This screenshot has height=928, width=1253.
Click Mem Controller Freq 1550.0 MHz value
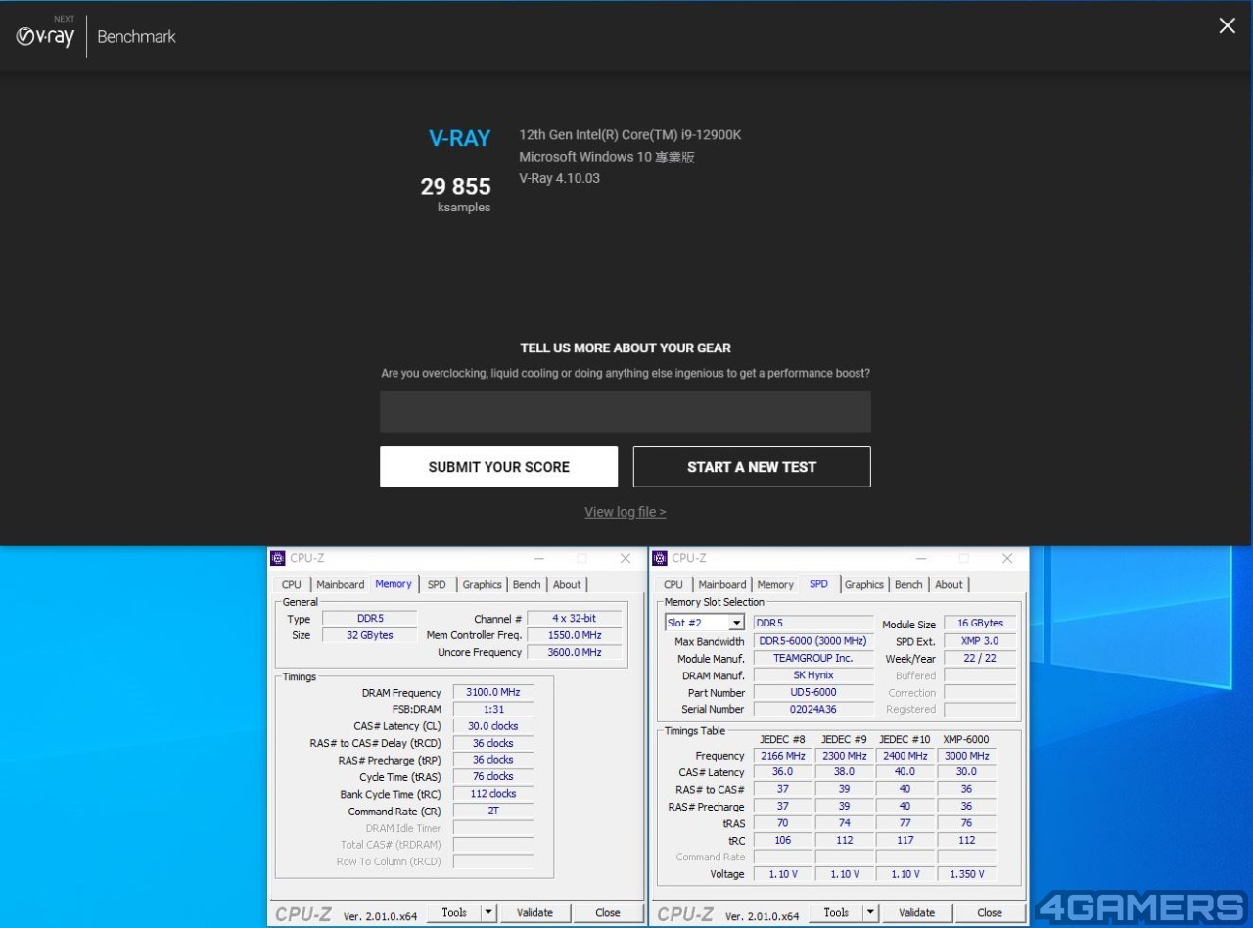576,635
